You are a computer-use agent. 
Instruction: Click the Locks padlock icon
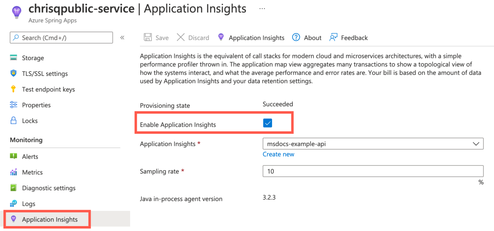[14, 120]
